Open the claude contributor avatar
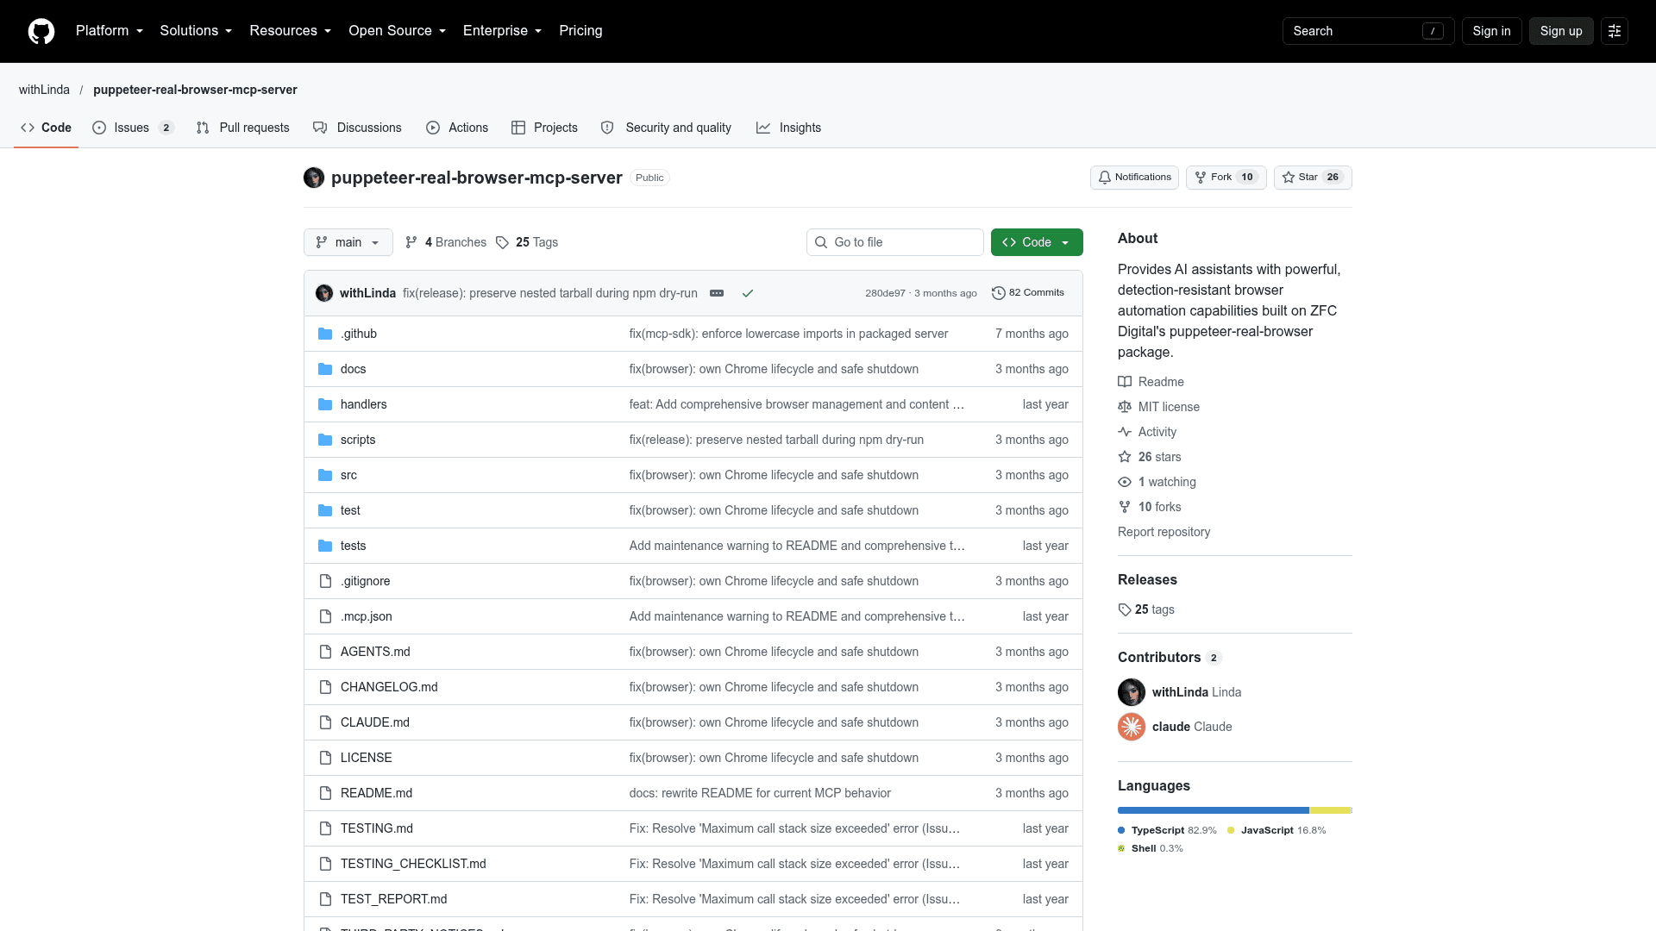1656x931 pixels. tap(1132, 727)
